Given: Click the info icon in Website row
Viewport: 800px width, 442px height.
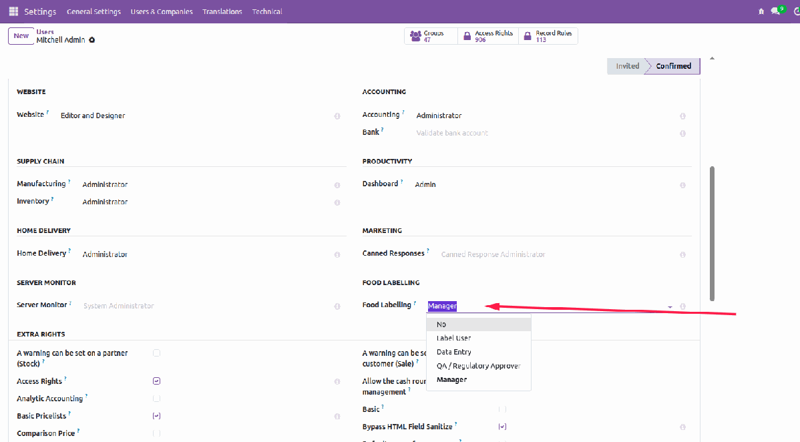Looking at the screenshot, I should (337, 116).
